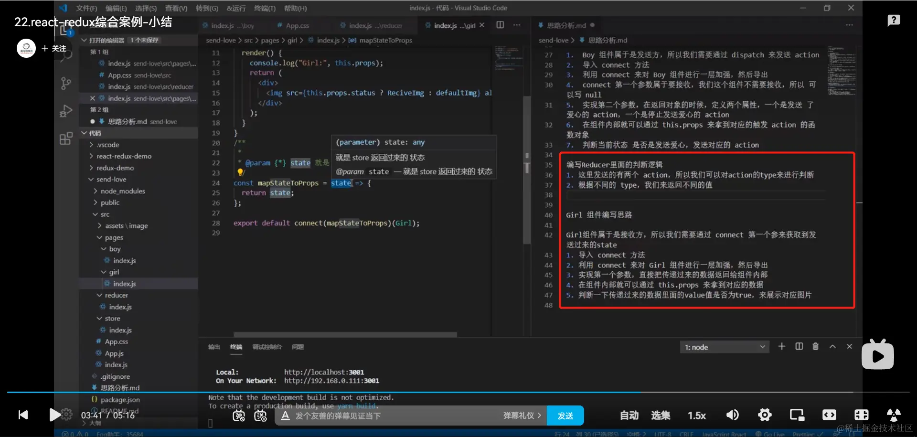Open the help question-mark icon
This screenshot has width=917, height=437.
894,21
